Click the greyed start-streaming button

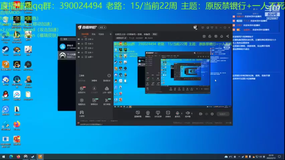[x=223, y=114]
